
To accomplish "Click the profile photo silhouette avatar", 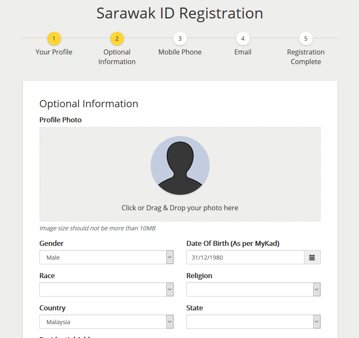I will (180, 165).
